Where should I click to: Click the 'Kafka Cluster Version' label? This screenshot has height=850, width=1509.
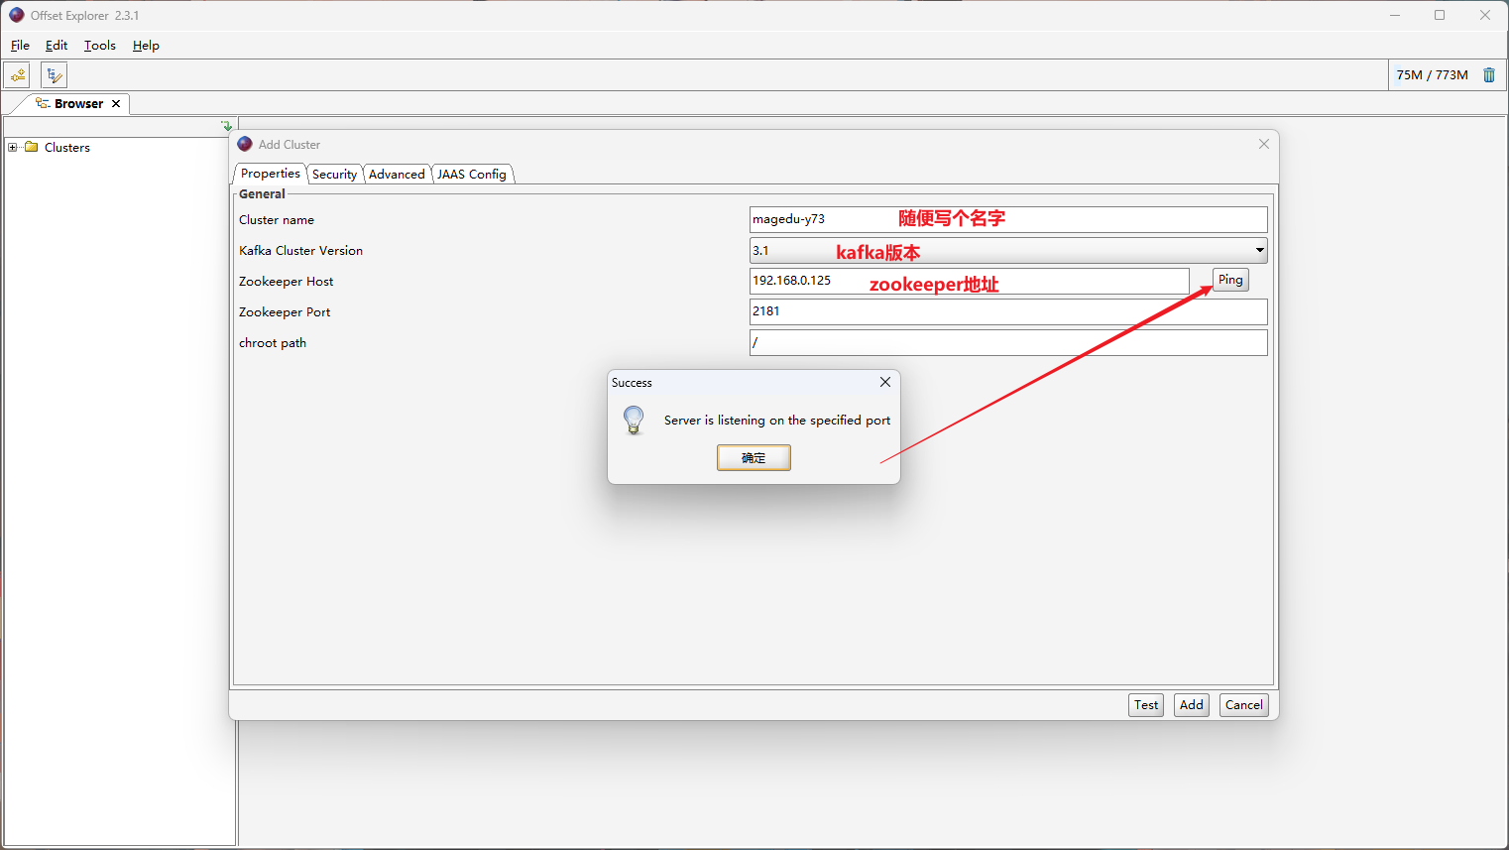click(x=300, y=251)
